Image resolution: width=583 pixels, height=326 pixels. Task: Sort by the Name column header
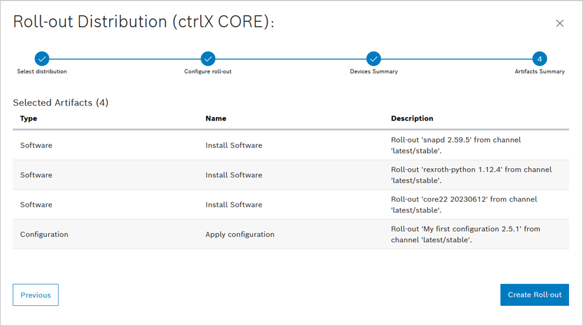(x=216, y=118)
